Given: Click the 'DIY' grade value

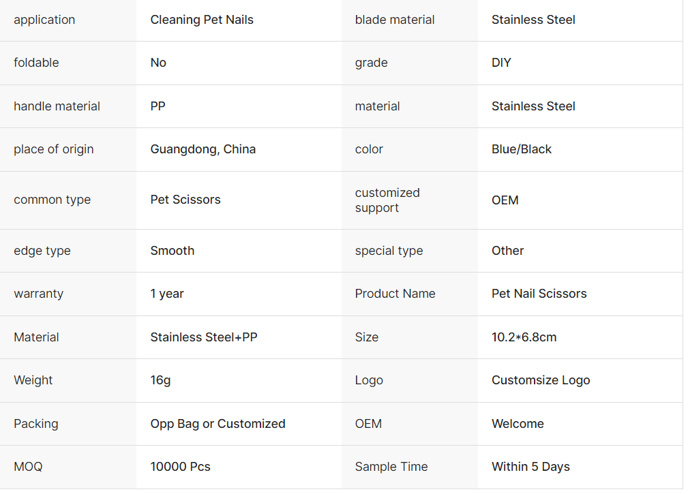Looking at the screenshot, I should [x=501, y=63].
